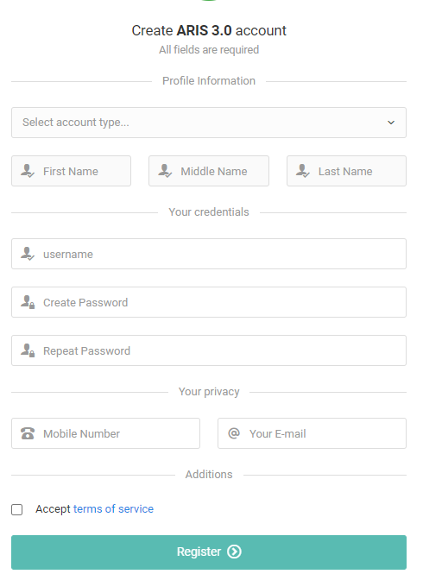Image resolution: width=423 pixels, height=574 pixels.
Task: Focus the Middle Name text field
Action: pyautogui.click(x=209, y=171)
